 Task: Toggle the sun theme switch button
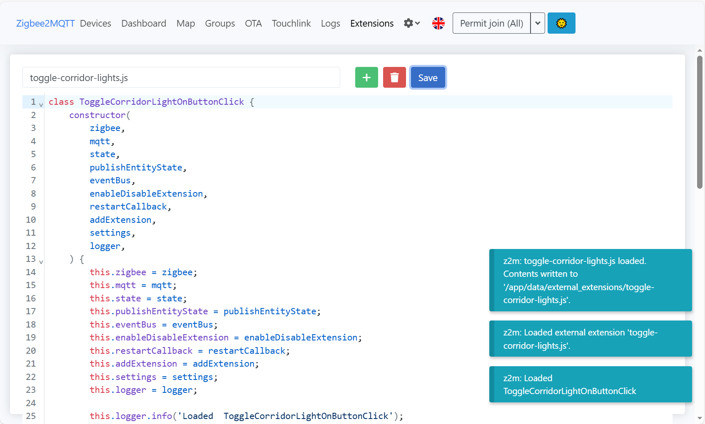(x=561, y=23)
